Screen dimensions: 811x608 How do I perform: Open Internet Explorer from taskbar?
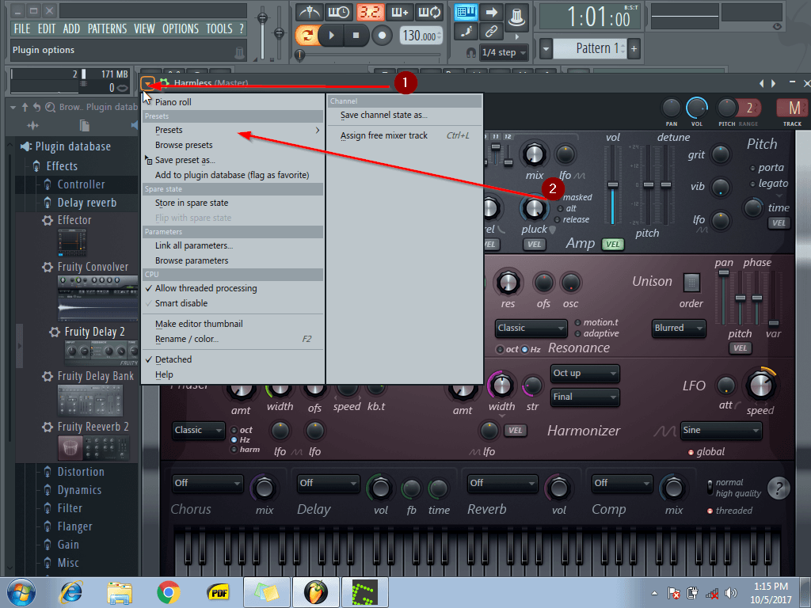(x=70, y=592)
